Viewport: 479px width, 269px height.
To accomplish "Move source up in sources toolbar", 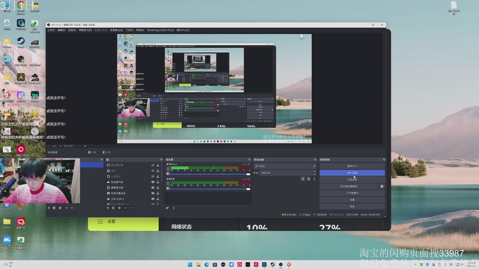I will [126, 208].
